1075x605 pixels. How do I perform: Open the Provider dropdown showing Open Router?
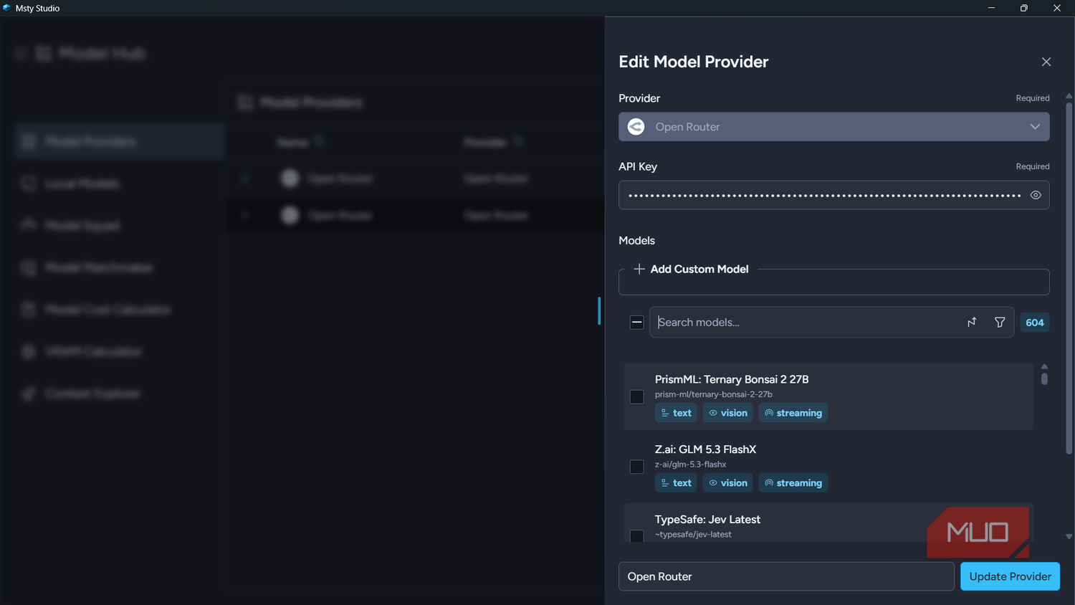[834, 127]
